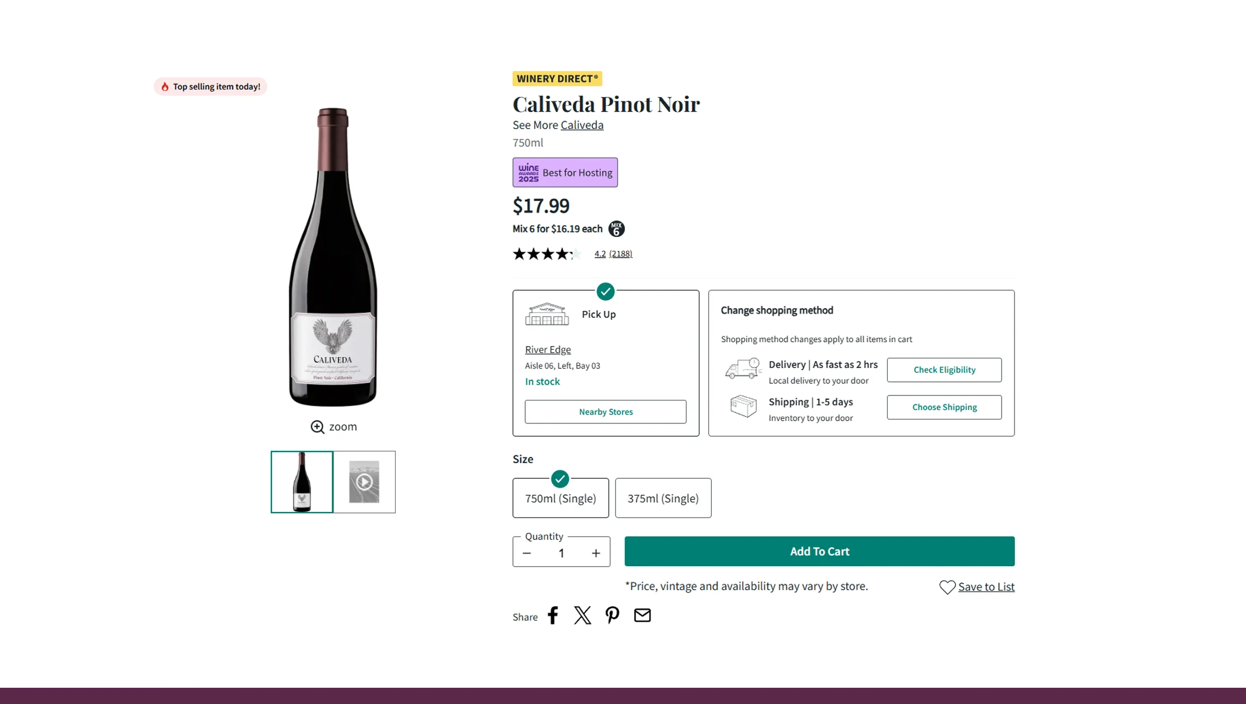Click the heart Save to List icon
Image resolution: width=1246 pixels, height=704 pixels.
coord(947,587)
